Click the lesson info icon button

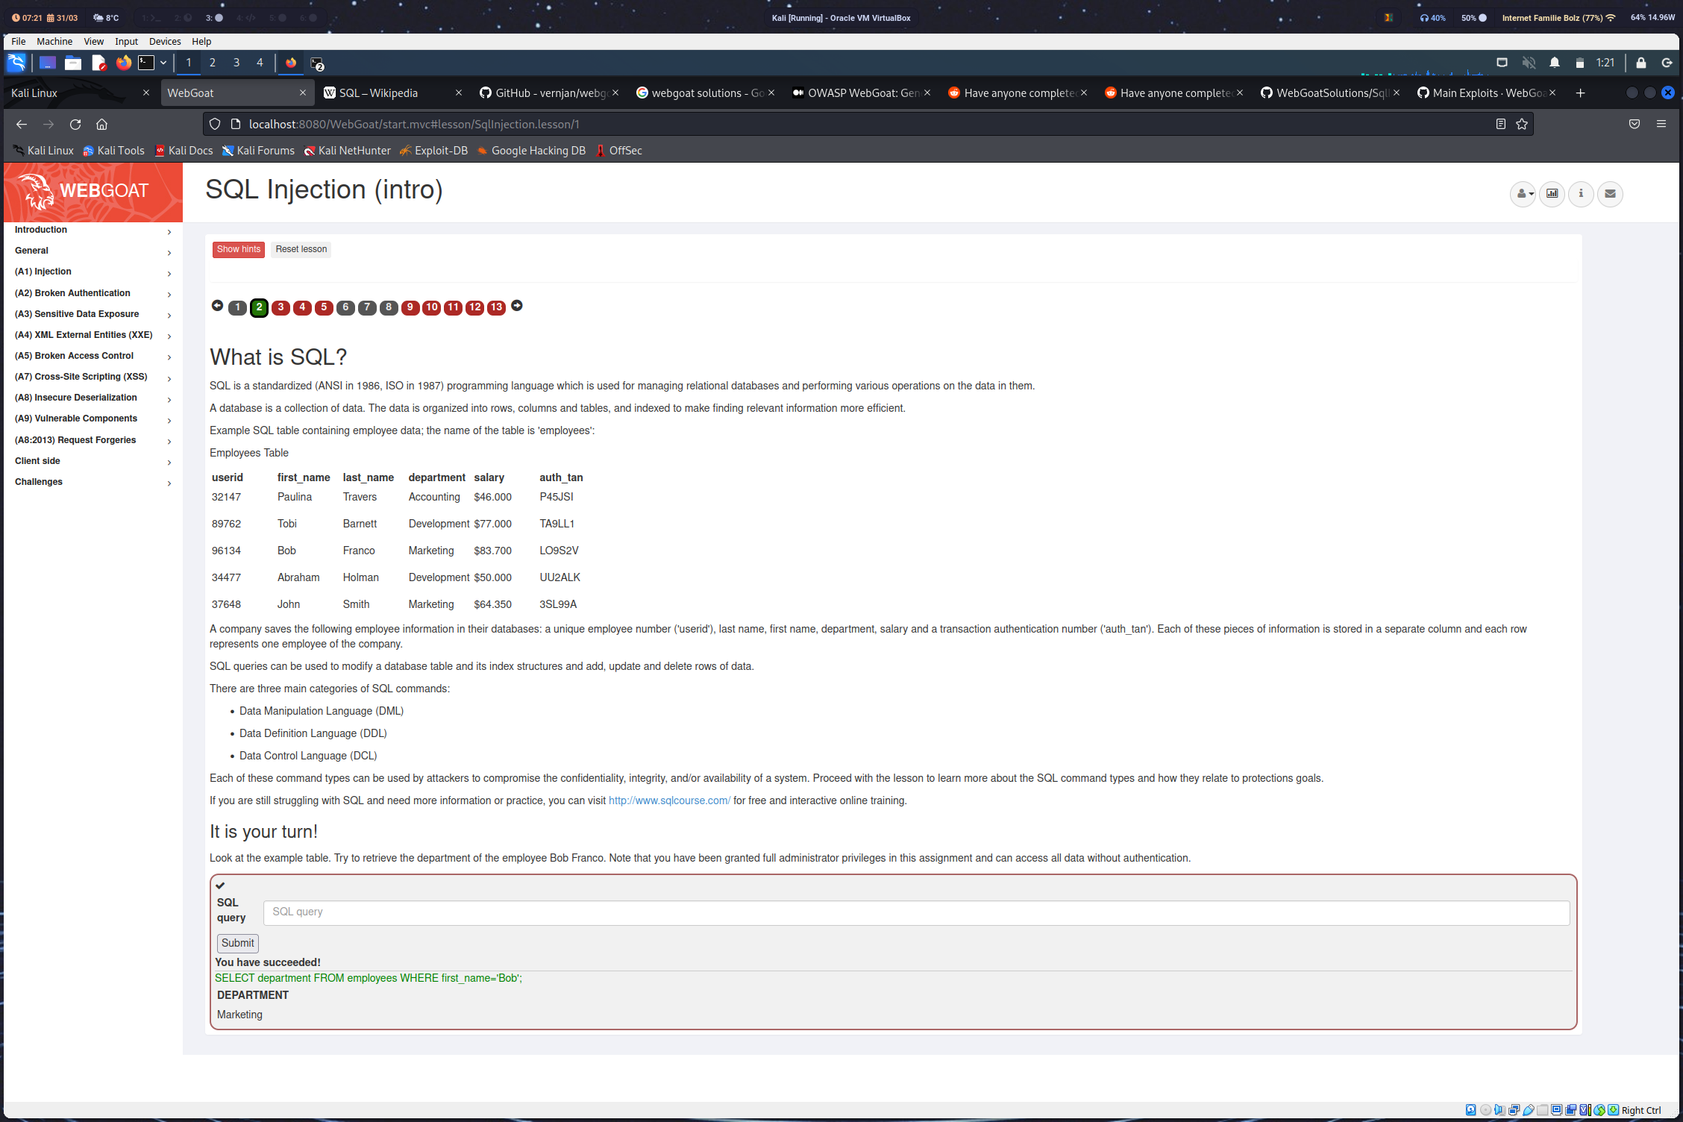tap(1581, 194)
